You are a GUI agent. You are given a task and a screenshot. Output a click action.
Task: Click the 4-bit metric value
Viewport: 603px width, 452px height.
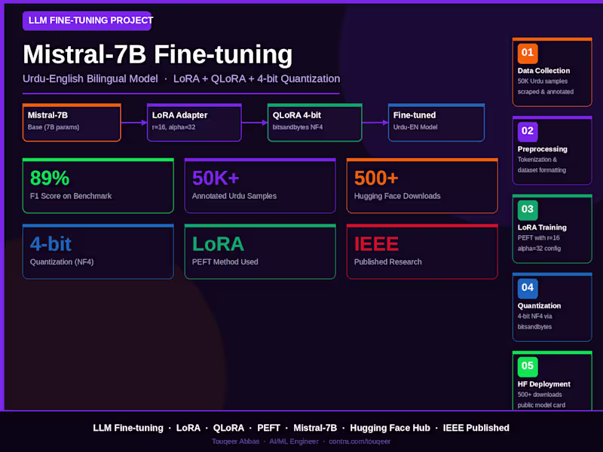tap(51, 244)
